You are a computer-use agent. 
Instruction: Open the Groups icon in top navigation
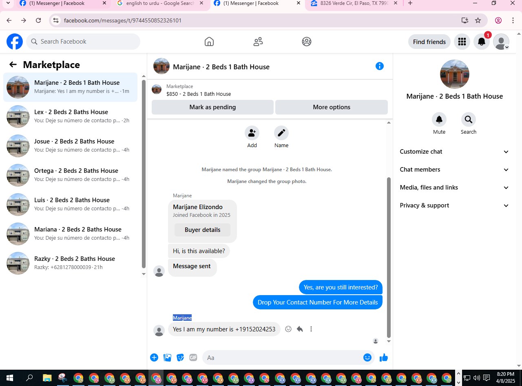(307, 42)
